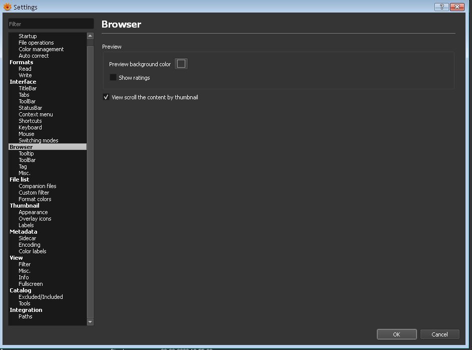Open Companion files settings
472x350 pixels.
[38, 187]
